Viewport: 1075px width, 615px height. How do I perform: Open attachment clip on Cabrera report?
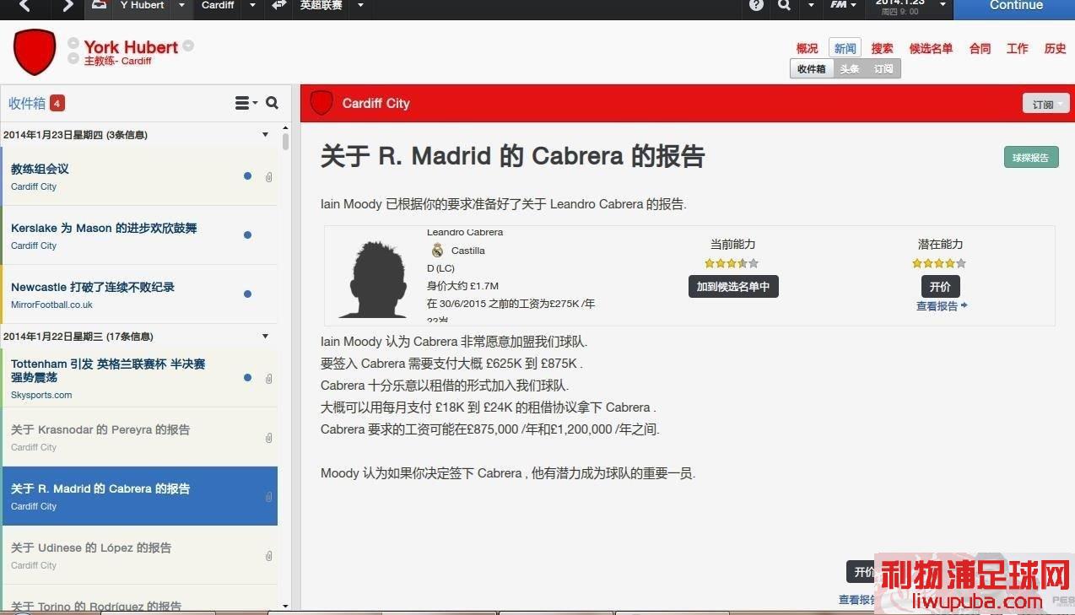[x=268, y=497]
